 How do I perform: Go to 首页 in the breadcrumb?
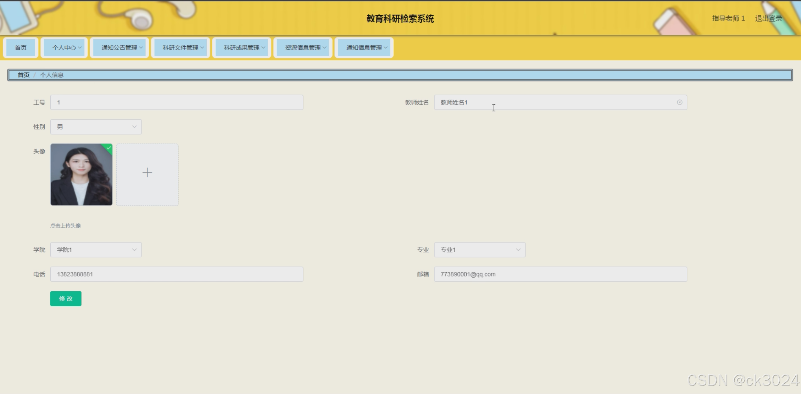pyautogui.click(x=23, y=75)
